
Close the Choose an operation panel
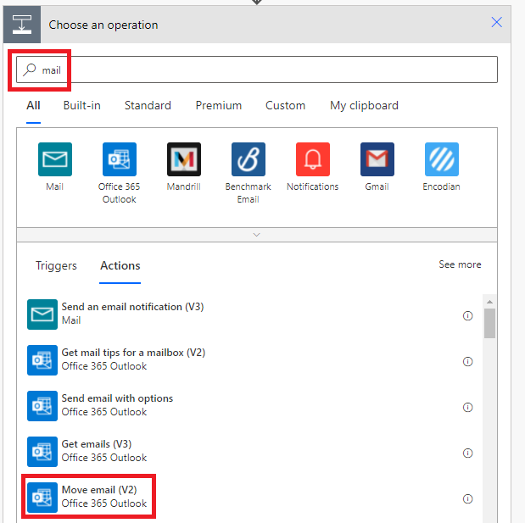pyautogui.click(x=496, y=22)
